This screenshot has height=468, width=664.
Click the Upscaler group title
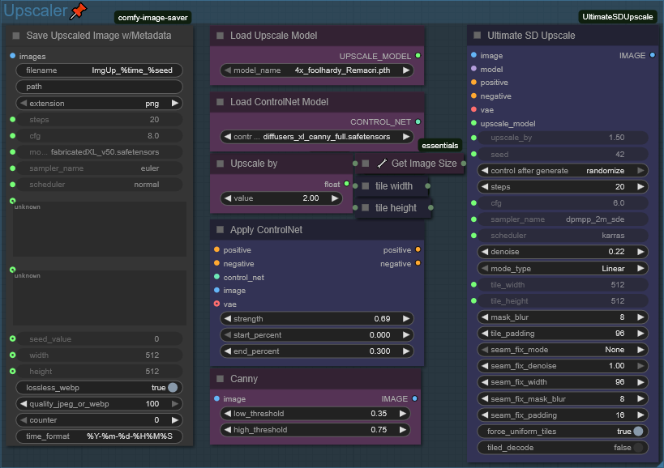click(36, 11)
